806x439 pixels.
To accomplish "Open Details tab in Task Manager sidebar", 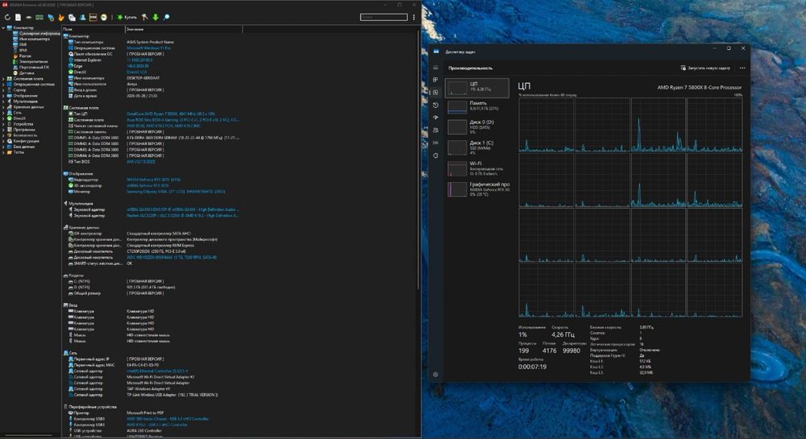I will pos(435,143).
